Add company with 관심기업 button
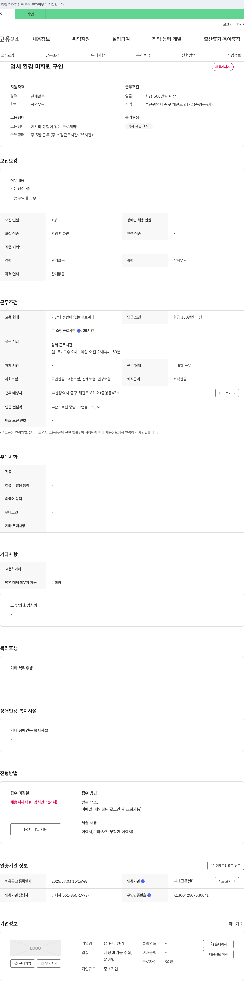 click(x=23, y=963)
